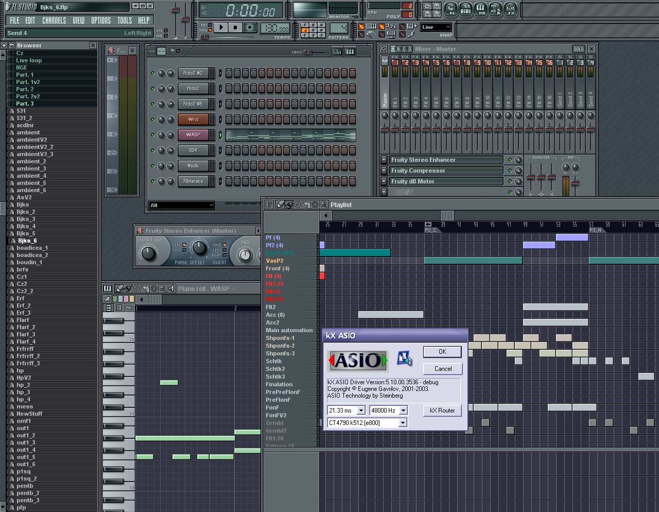659x512 pixels.
Task: Select the Zoom tool in Piano roll toolbar
Action: [x=162, y=288]
